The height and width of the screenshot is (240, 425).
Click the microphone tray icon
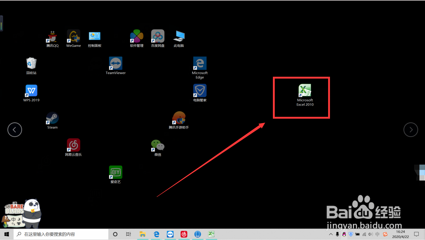337,234
